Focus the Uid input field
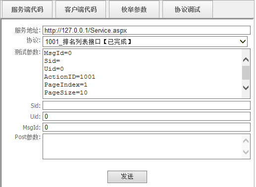Viewport: 256px width, 187px height. point(147,116)
